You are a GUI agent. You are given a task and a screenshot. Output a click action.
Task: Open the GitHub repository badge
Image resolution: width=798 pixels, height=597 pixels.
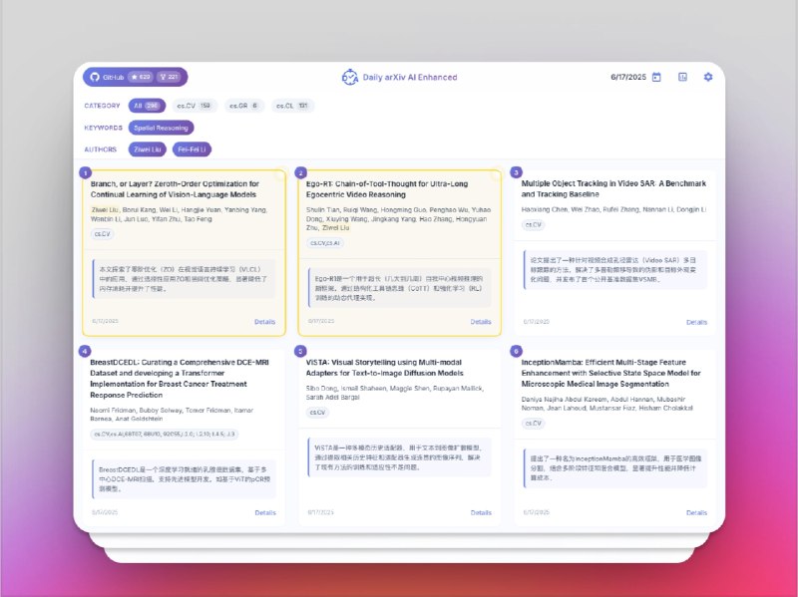point(107,77)
